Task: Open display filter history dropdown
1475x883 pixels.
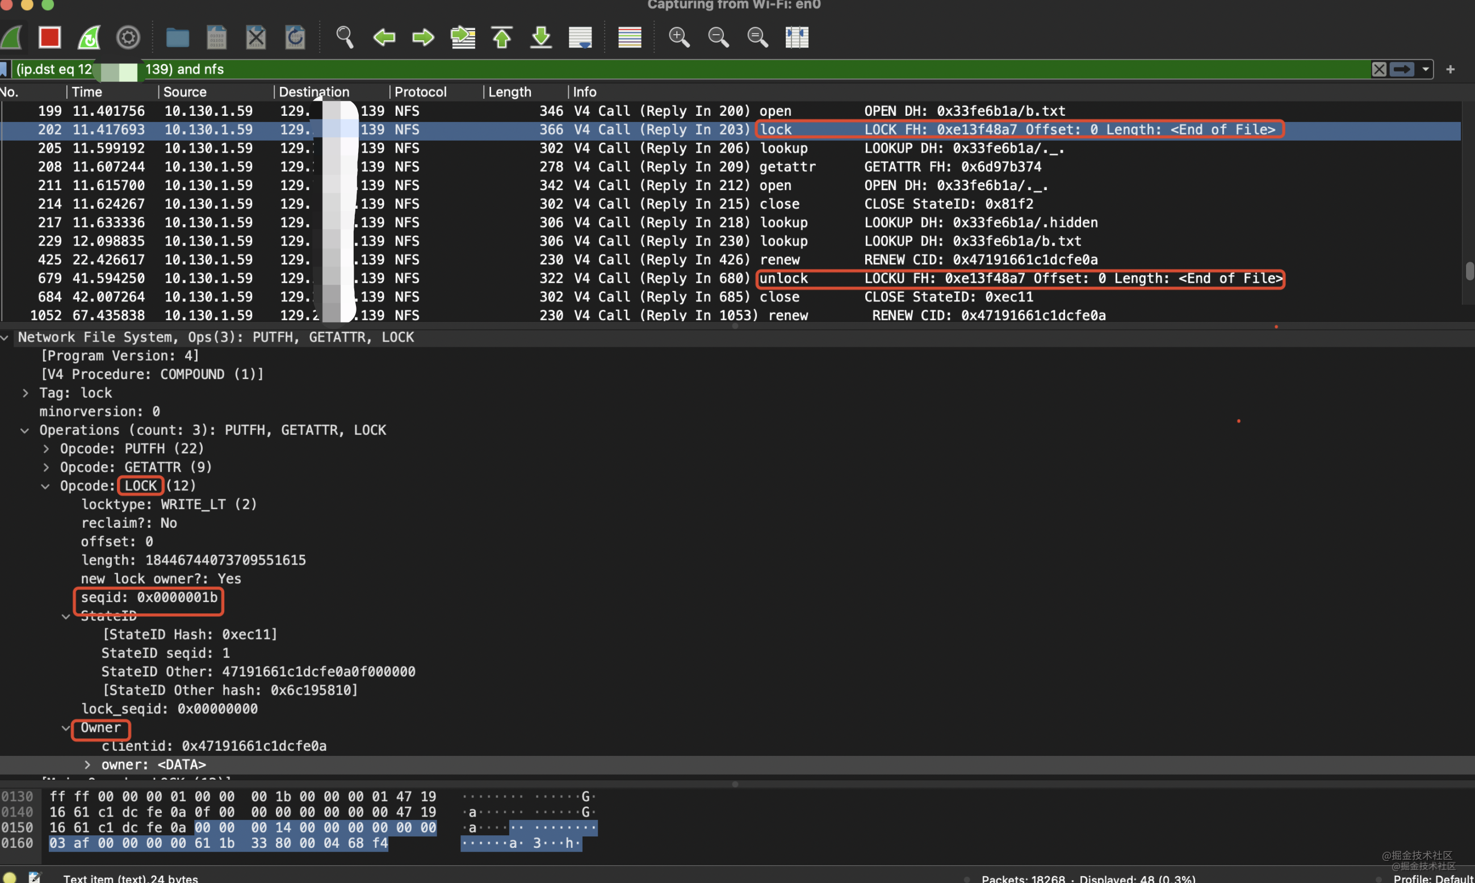Action: pyautogui.click(x=1426, y=69)
